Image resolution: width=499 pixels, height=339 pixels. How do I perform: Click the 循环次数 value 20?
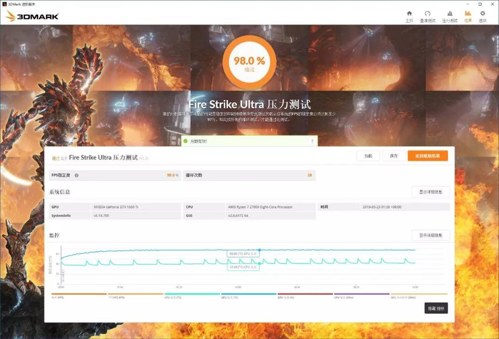(310, 175)
